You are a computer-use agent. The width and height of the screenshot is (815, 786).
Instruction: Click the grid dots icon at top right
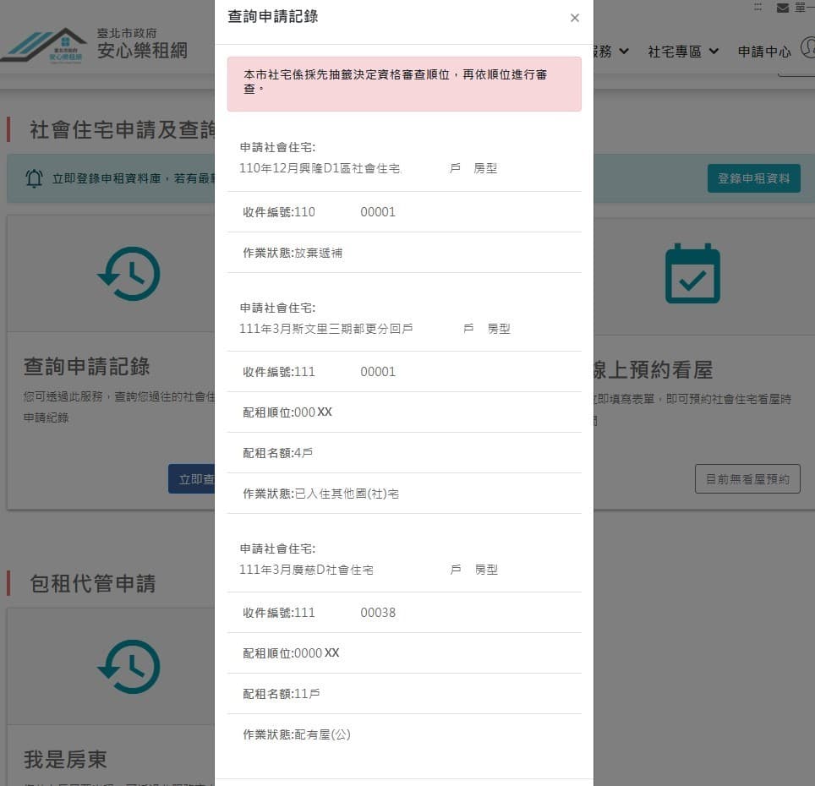tap(758, 7)
